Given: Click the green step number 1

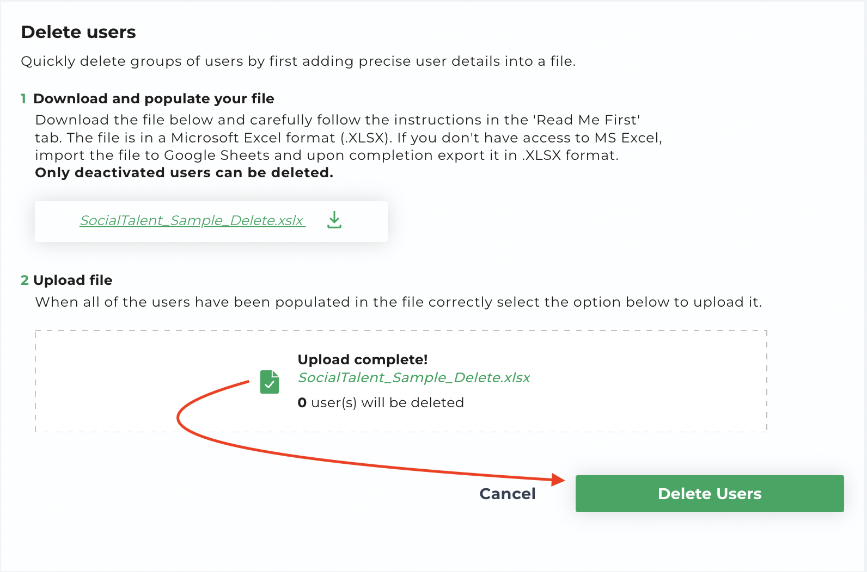Looking at the screenshot, I should click(x=23, y=98).
